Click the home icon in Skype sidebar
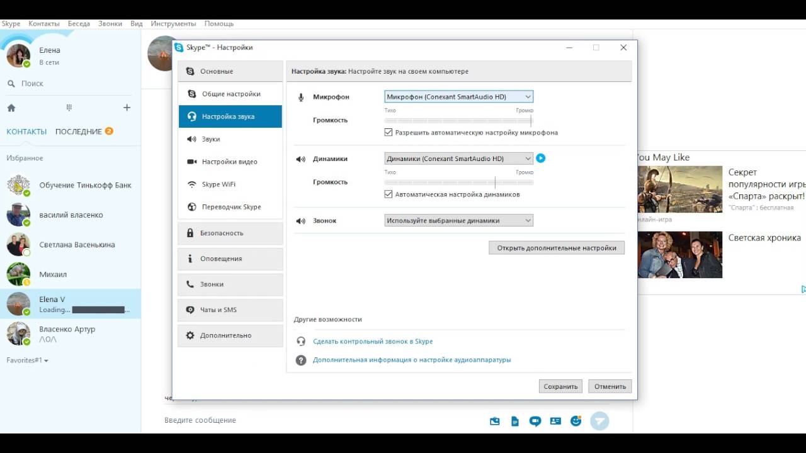This screenshot has height=453, width=806. click(x=11, y=108)
